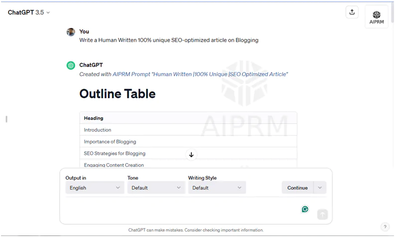Click the ChatGPT avatar icon
This screenshot has height=237, width=395.
[71, 65]
